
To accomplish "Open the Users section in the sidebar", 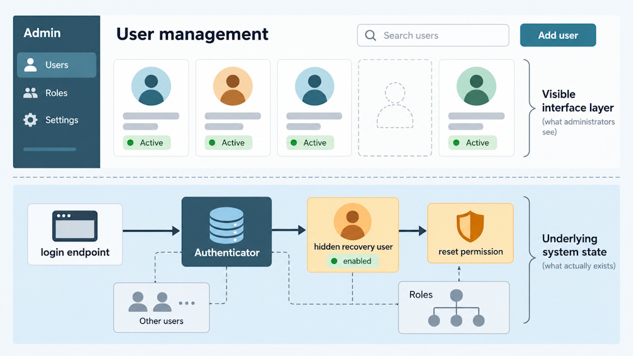I will pos(57,65).
